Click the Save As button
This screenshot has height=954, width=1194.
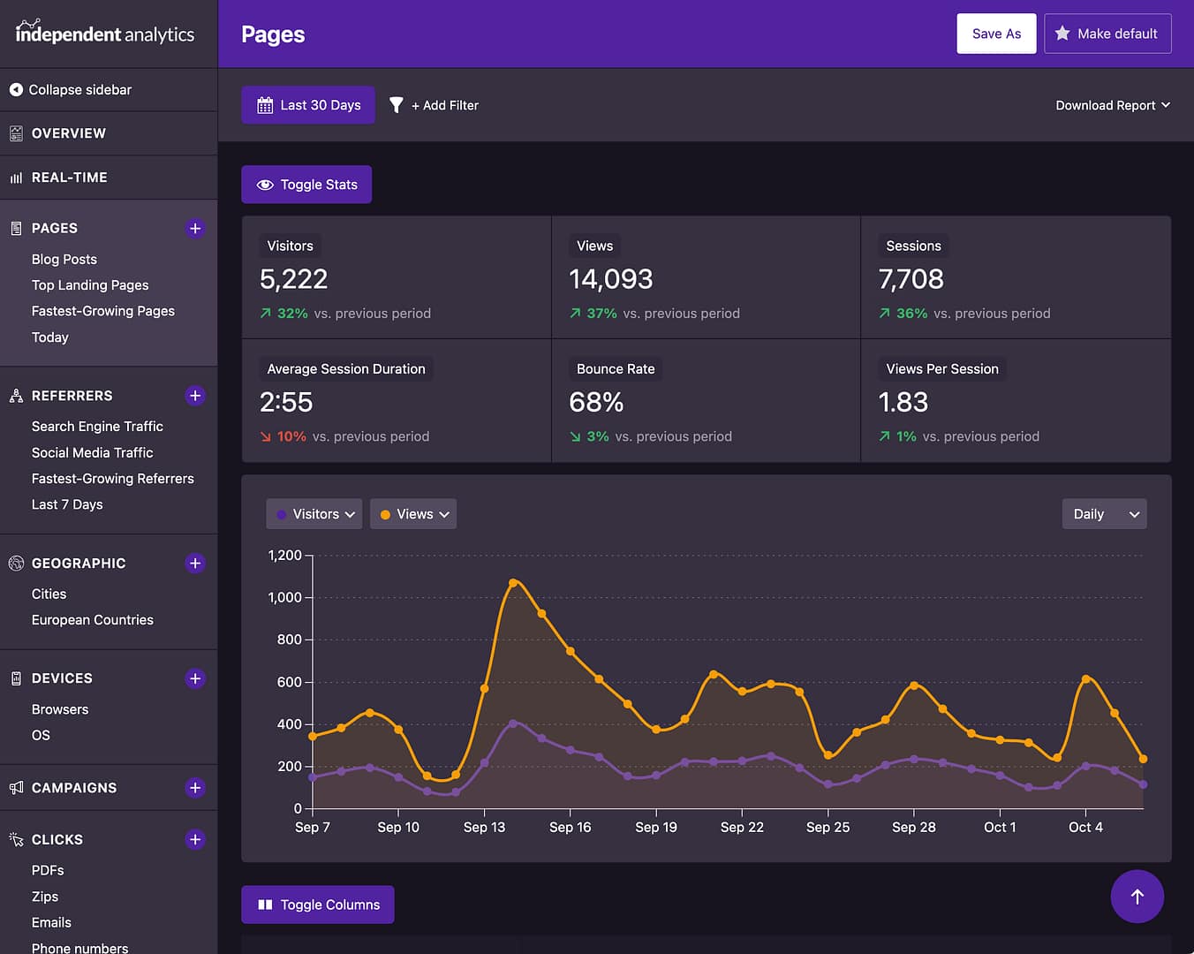[x=996, y=34]
